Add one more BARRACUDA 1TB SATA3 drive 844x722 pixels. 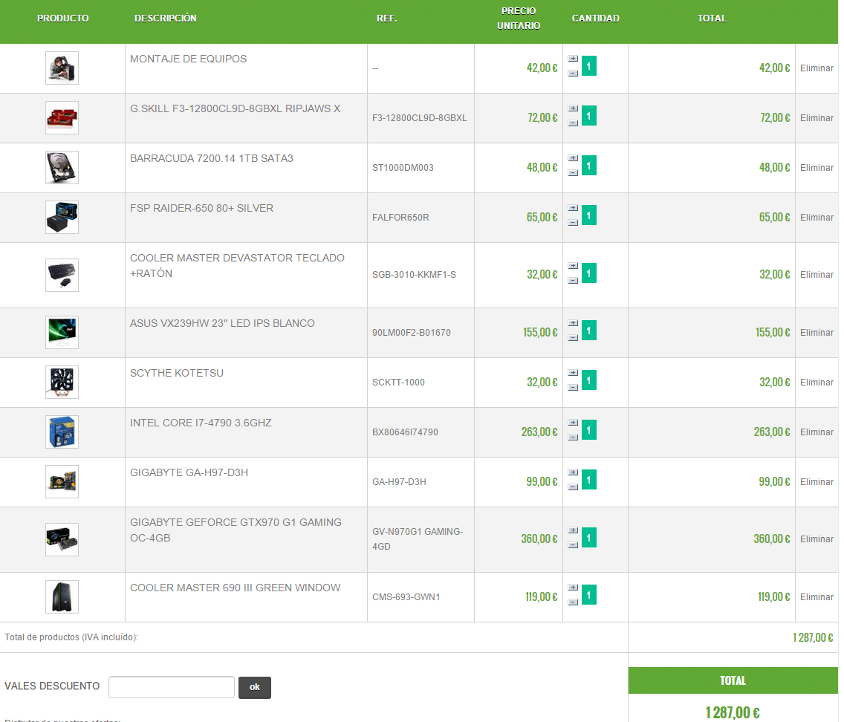[x=573, y=158]
